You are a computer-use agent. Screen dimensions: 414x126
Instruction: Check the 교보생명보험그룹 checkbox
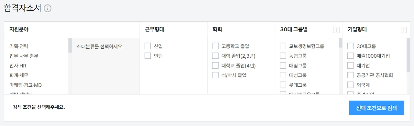coord(283,46)
